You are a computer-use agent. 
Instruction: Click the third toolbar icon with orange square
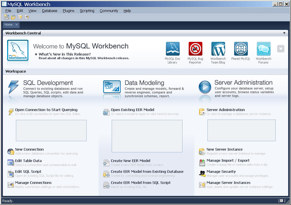[x=20, y=17]
